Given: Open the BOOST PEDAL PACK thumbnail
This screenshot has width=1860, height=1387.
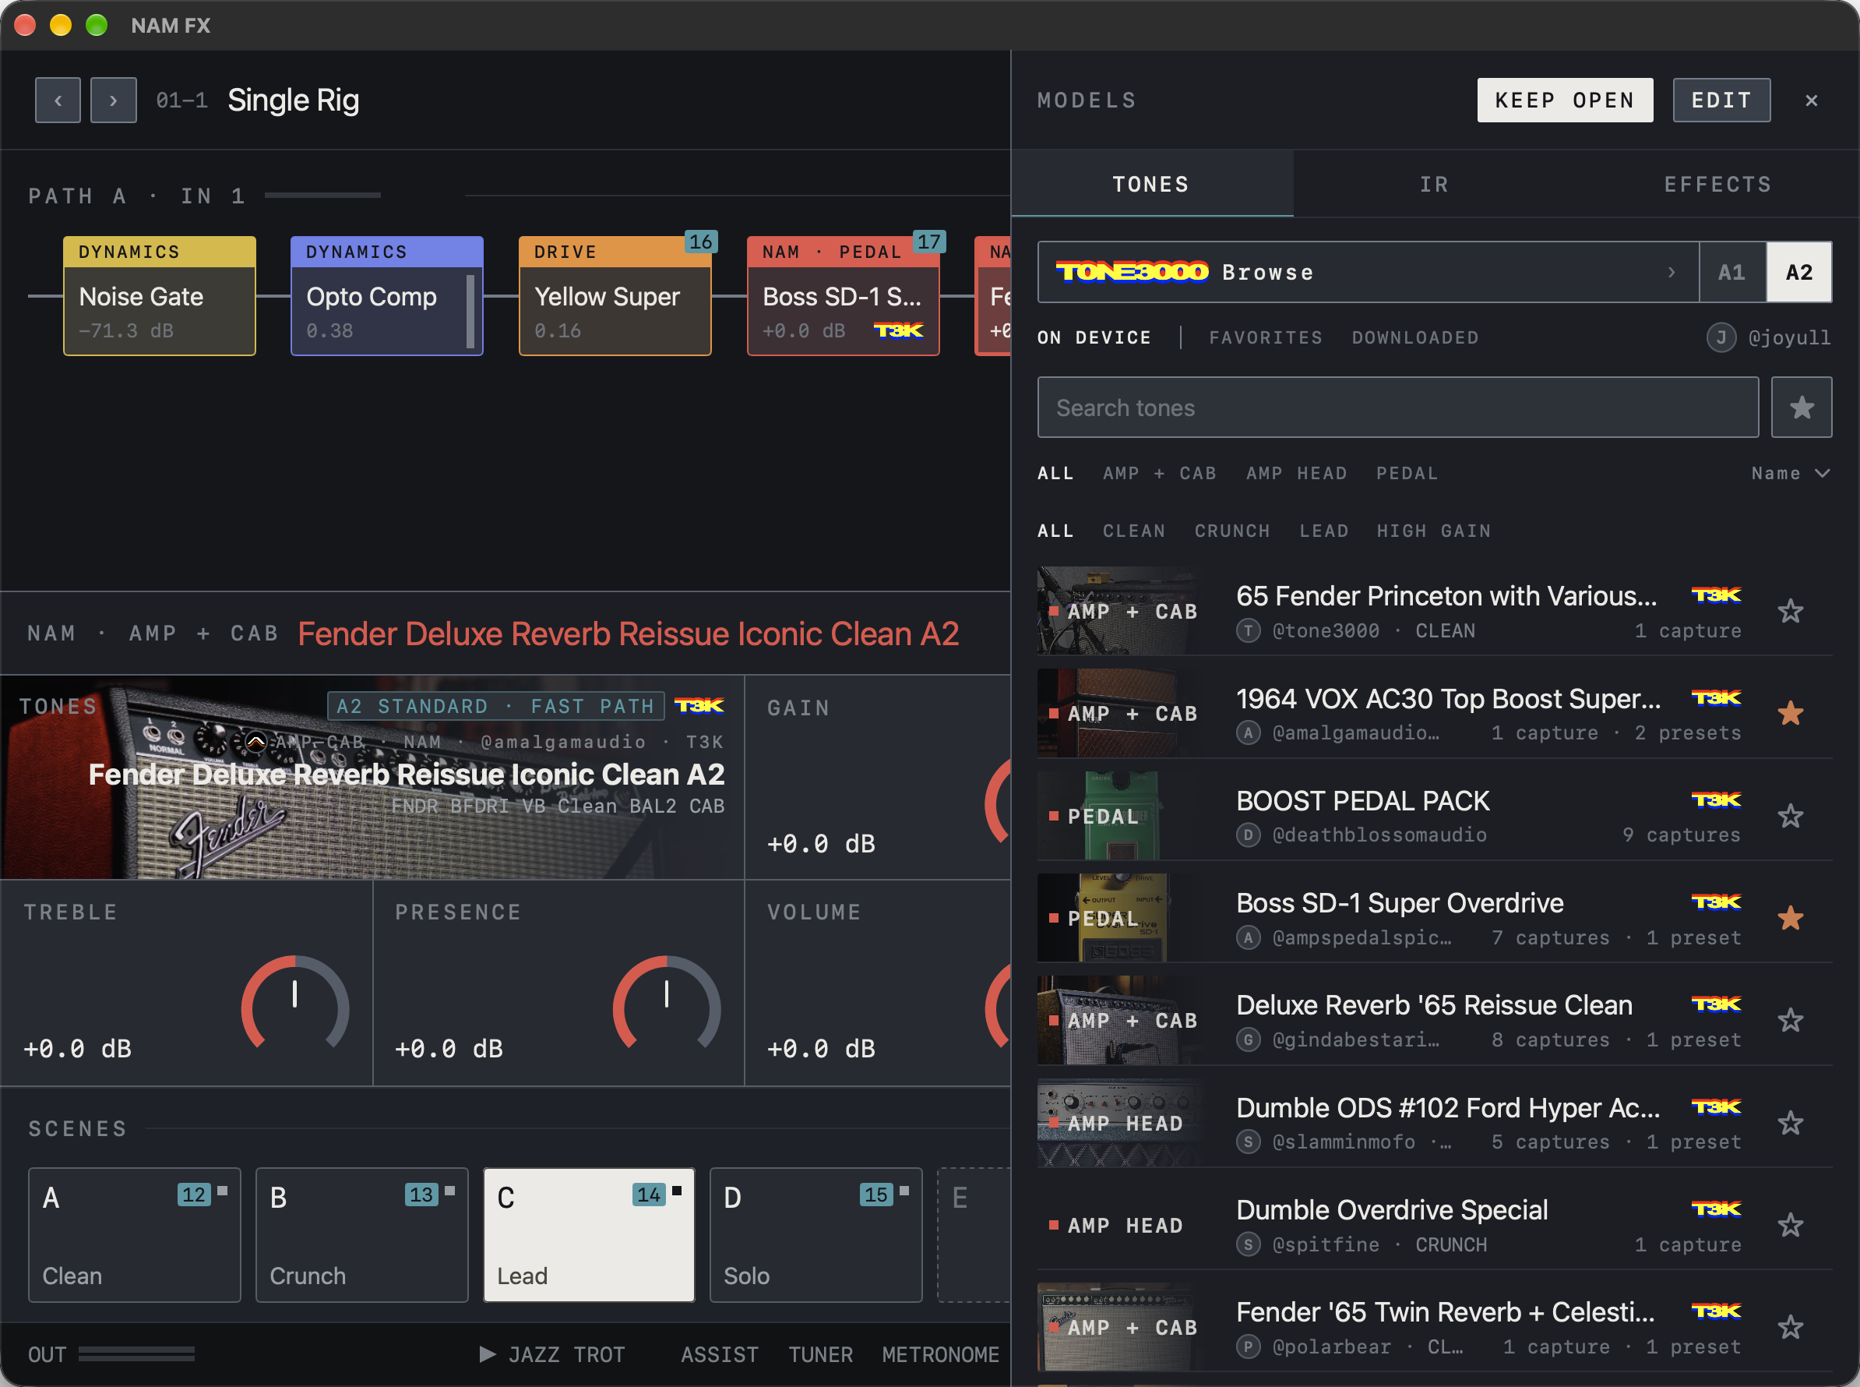Looking at the screenshot, I should tap(1121, 816).
